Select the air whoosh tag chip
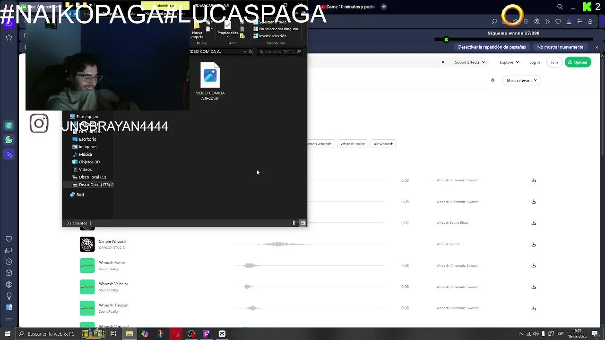This screenshot has width=605, height=340. pos(383,144)
